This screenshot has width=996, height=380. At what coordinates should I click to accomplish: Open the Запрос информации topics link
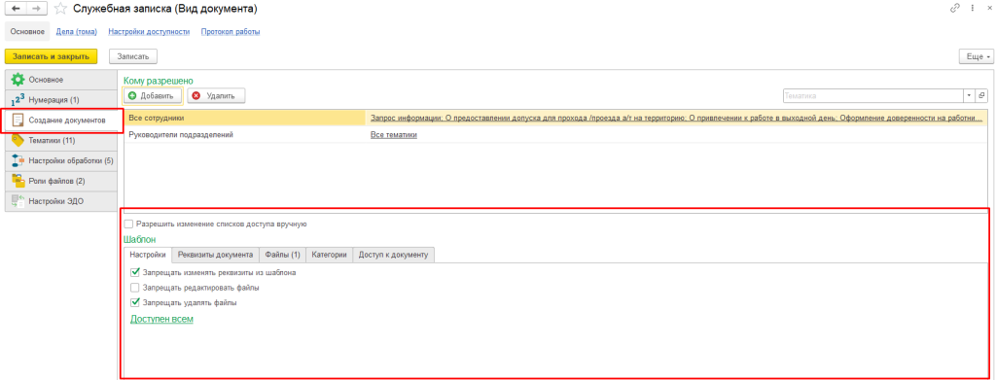click(676, 118)
